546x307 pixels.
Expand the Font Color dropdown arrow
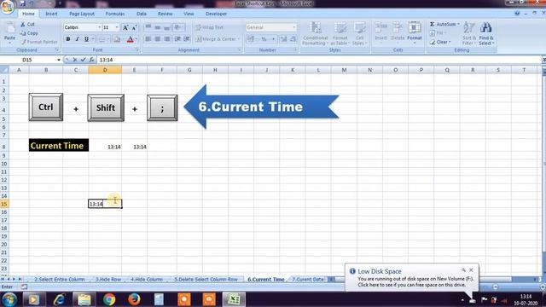tap(136, 39)
